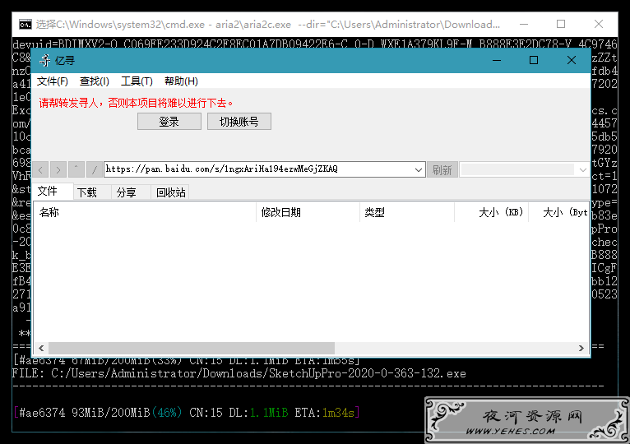630x444 pixels.
Task: Maximize the 亿寻 window
Action: tap(534, 60)
